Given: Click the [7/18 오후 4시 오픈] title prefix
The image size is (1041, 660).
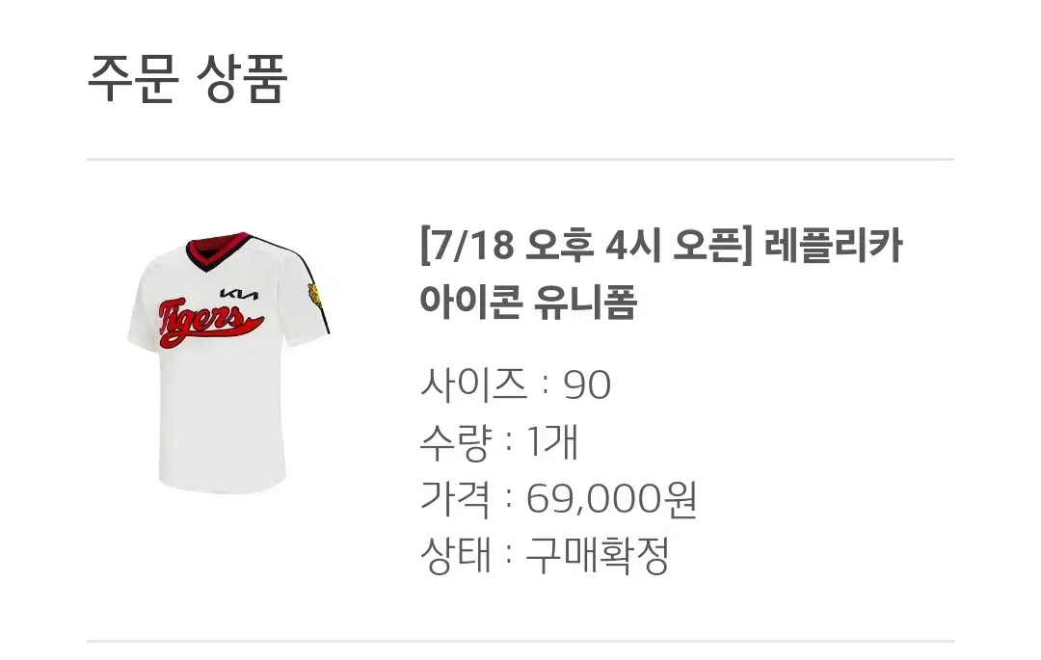Looking at the screenshot, I should click(x=586, y=246).
